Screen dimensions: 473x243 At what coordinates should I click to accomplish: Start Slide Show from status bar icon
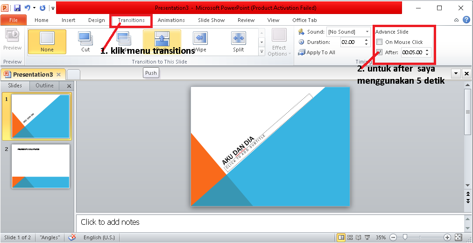[x=367, y=237]
